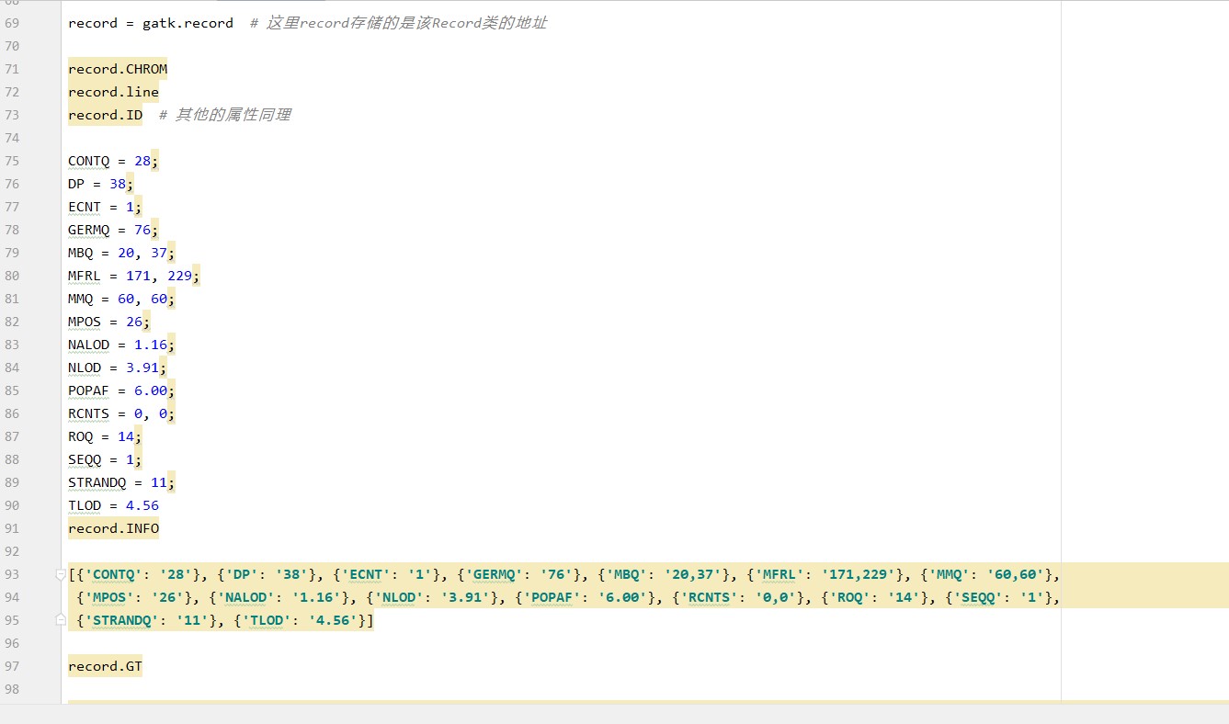The image size is (1229, 724).
Task: Click the 'ECNT = 1;' line
Action: pyautogui.click(x=105, y=207)
